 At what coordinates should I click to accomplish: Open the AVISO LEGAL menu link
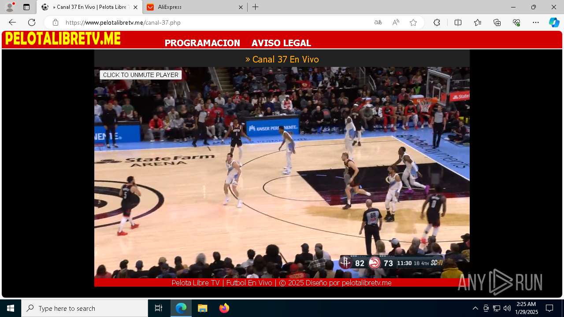(x=281, y=43)
